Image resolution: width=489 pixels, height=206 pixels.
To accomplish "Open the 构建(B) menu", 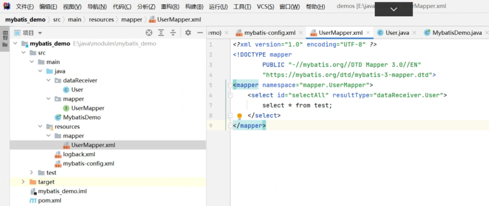I will pos(194,7).
